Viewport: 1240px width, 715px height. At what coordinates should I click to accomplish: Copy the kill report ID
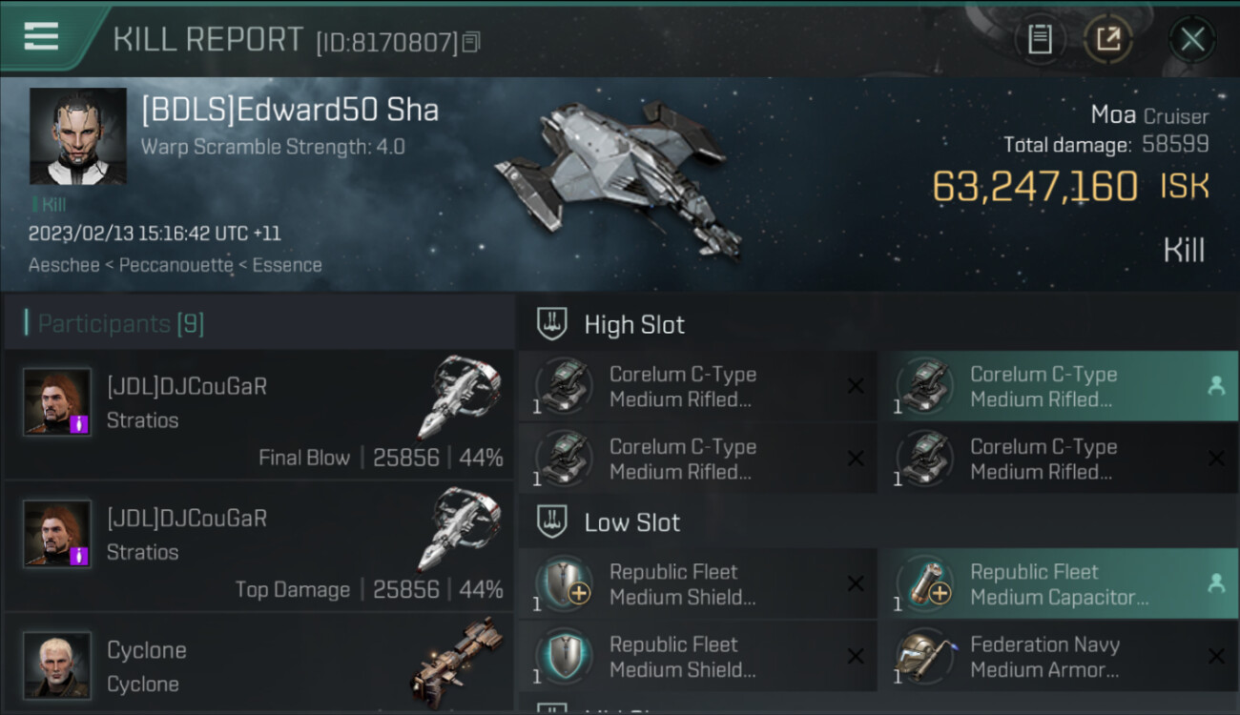[471, 42]
